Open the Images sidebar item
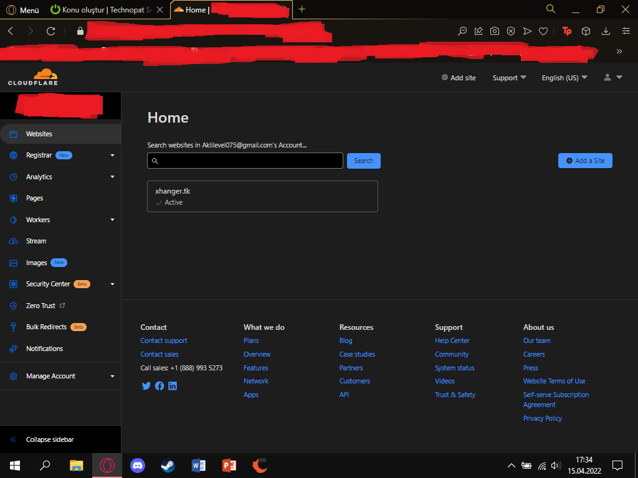Viewport: 638px width, 478px height. coord(36,263)
